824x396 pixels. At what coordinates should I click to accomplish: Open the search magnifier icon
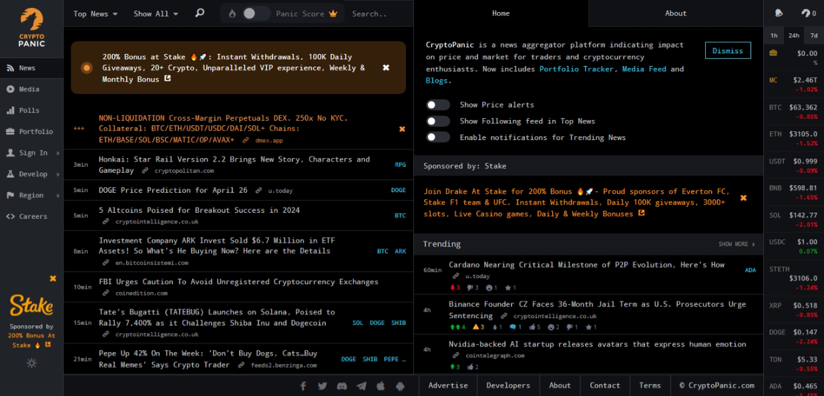(200, 13)
